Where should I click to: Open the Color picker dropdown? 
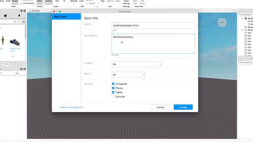click(82, 2)
